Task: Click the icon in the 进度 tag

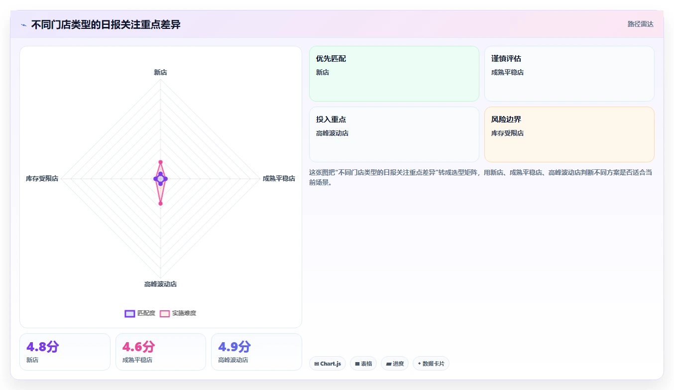Action: (x=389, y=364)
